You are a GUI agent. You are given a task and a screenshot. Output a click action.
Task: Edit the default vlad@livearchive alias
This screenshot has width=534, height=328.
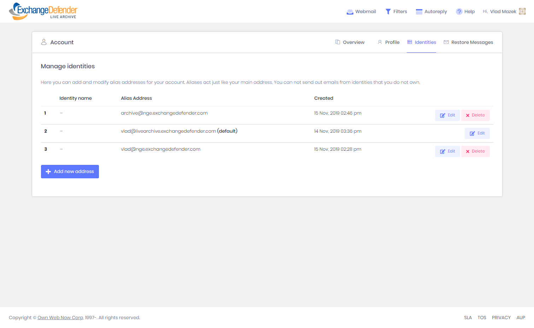coord(477,133)
